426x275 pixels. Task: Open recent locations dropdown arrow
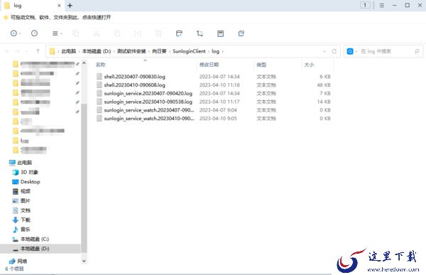[27, 51]
